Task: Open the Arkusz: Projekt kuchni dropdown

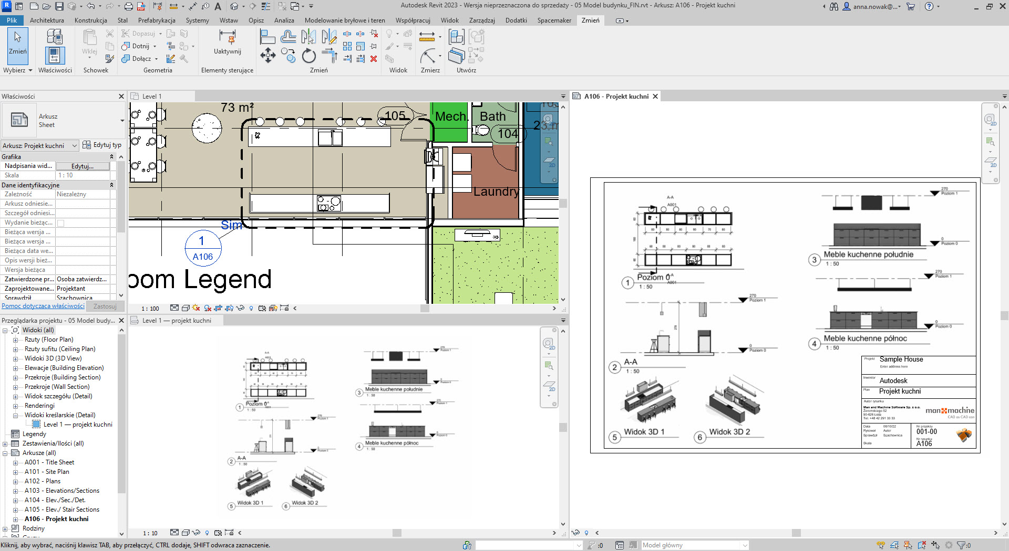Action: click(74, 145)
